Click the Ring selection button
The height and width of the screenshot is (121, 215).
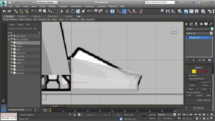click(x=191, y=89)
